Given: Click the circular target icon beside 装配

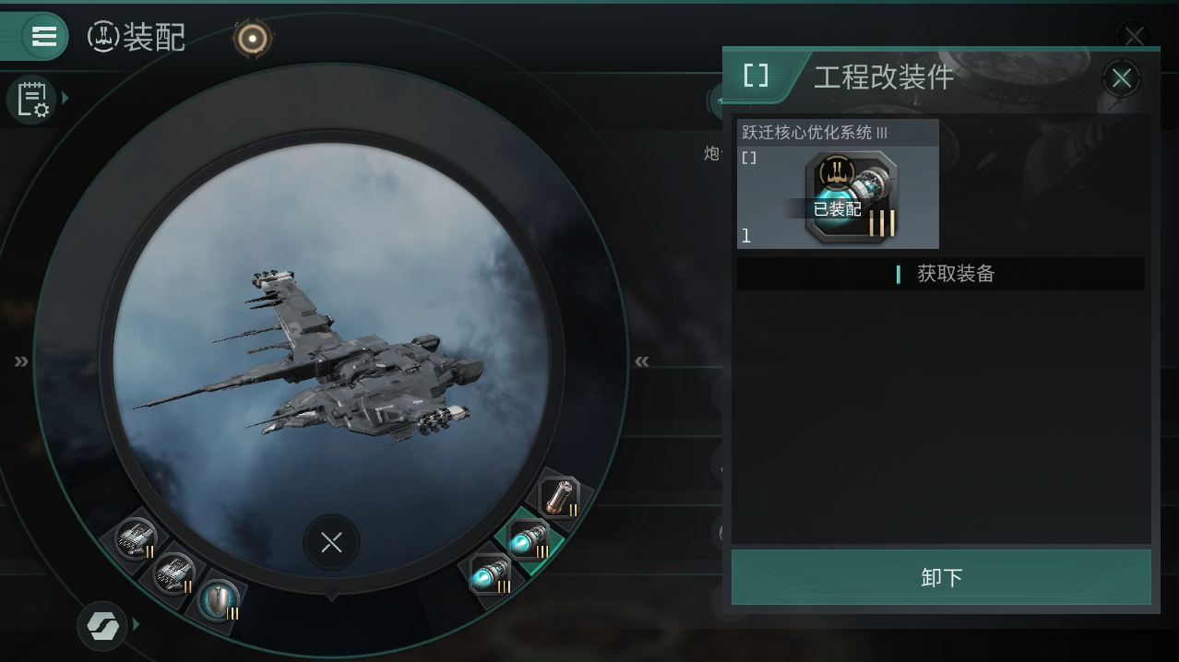Looking at the screenshot, I should coord(252,38).
